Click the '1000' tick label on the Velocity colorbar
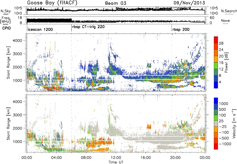 coord(224,104)
